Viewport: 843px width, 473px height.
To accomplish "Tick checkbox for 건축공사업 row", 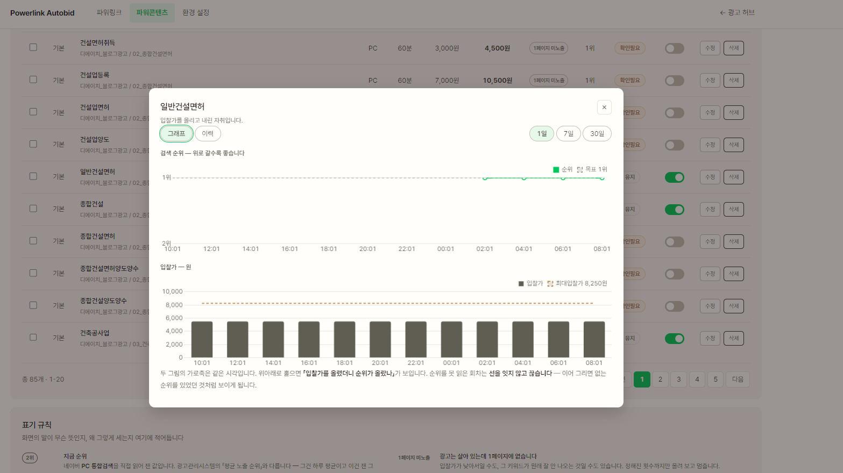I will click(x=33, y=338).
